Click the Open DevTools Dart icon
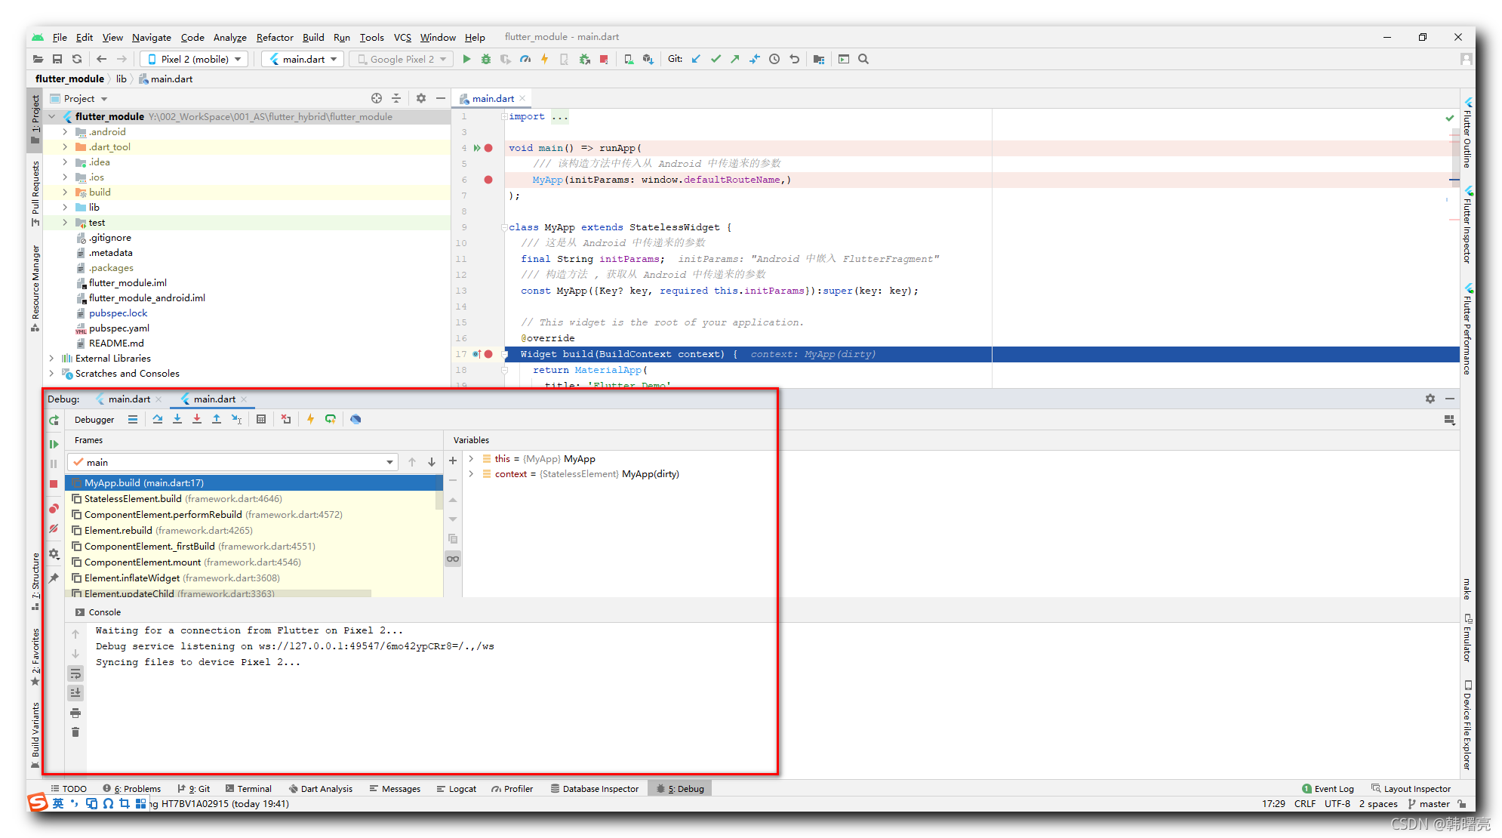Viewport: 1502px width, 838px height. coord(355,419)
